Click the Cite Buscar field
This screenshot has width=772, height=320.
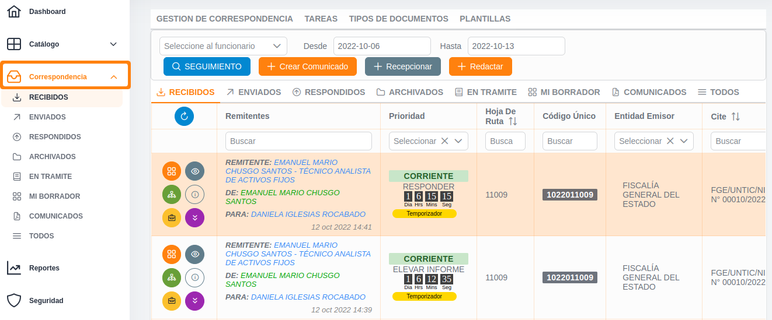point(738,141)
